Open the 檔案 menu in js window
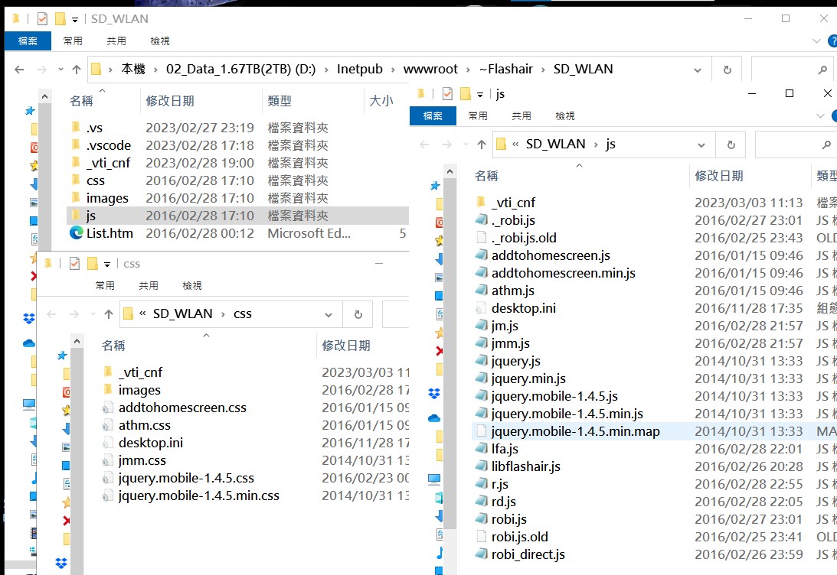 point(433,115)
